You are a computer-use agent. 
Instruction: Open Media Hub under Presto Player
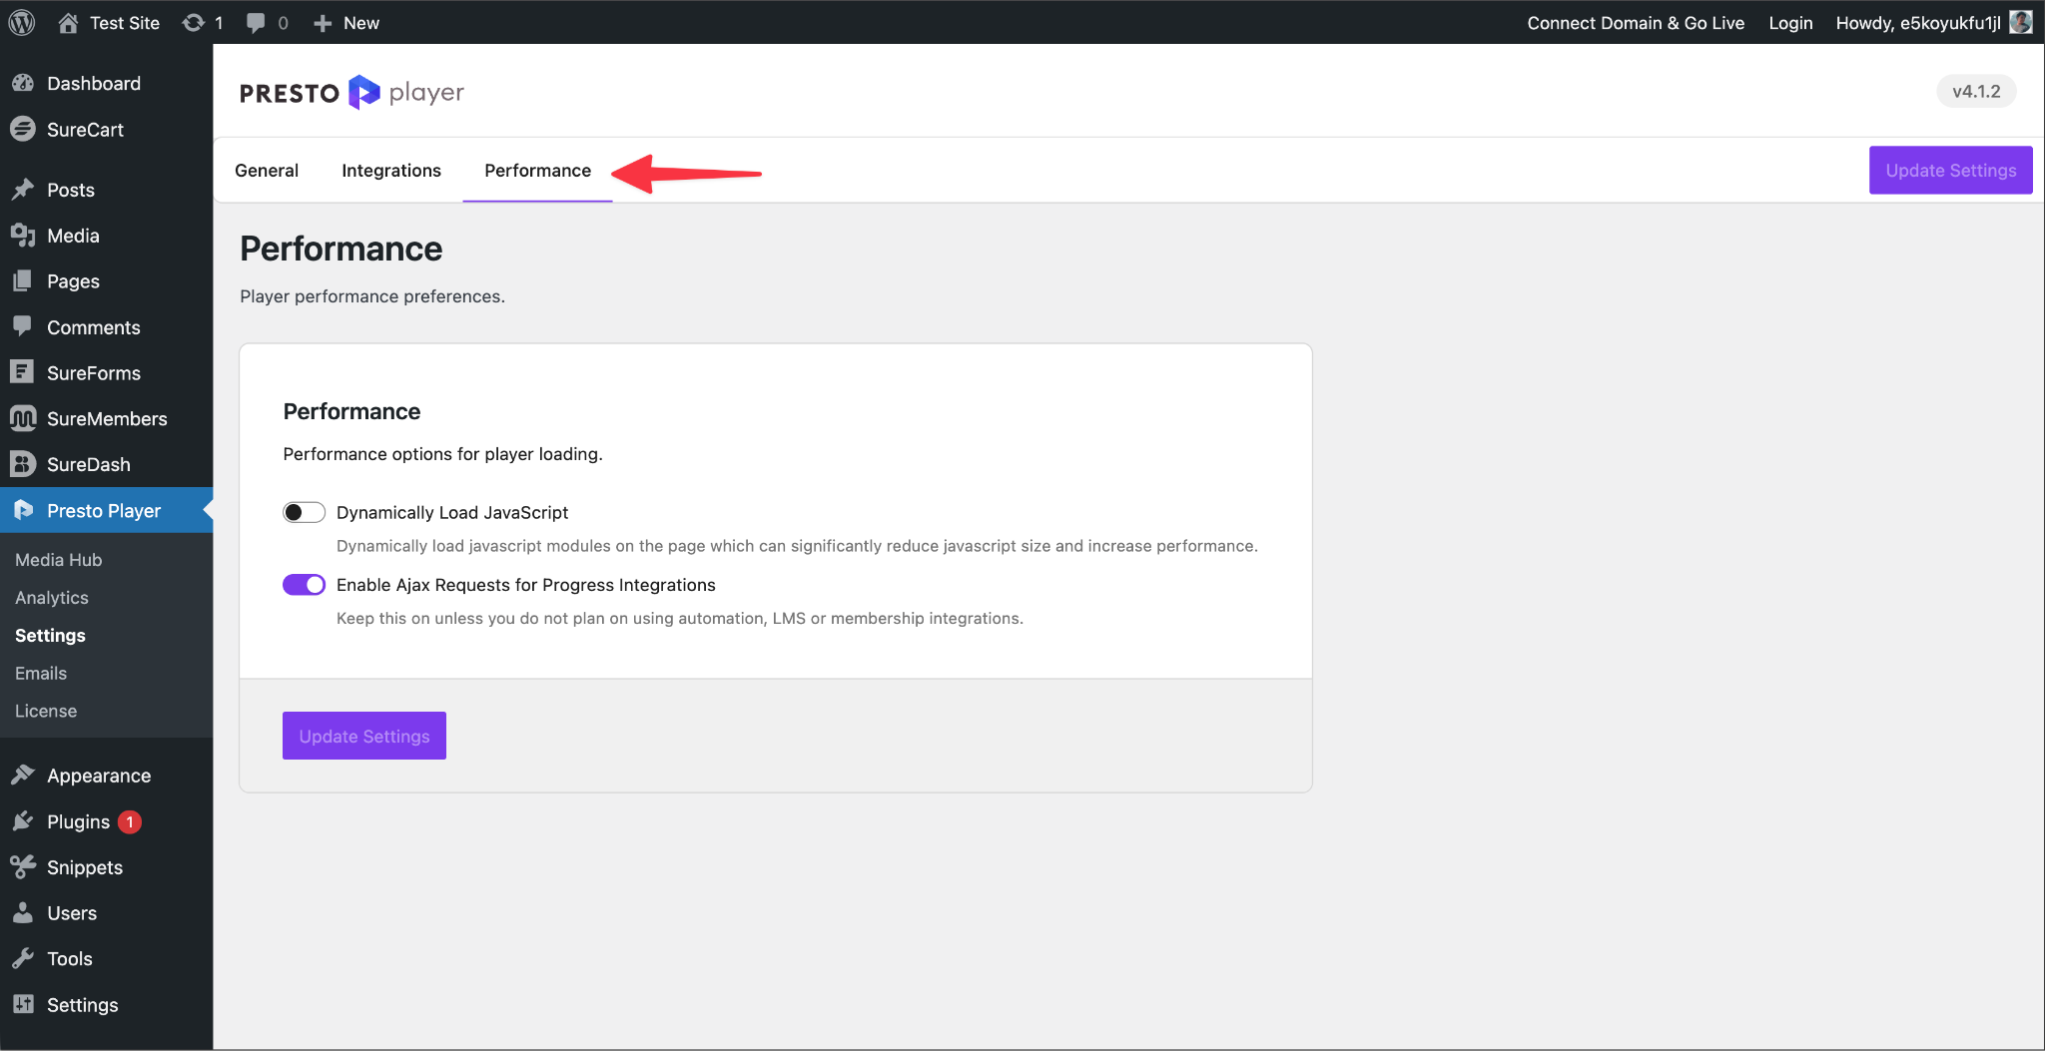tap(58, 559)
